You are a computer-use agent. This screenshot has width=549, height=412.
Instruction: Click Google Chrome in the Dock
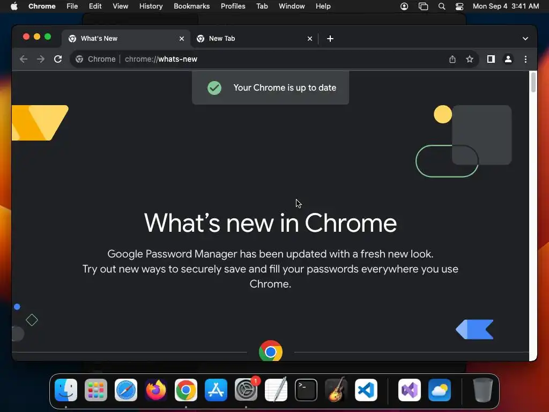pyautogui.click(x=186, y=390)
